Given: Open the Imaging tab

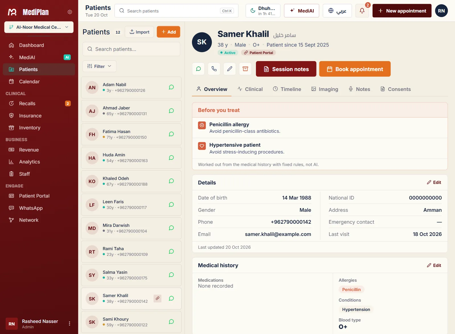Looking at the screenshot, I should point(325,89).
